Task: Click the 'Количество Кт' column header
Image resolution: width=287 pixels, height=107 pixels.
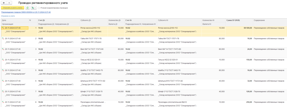Action: (x=213, y=20)
